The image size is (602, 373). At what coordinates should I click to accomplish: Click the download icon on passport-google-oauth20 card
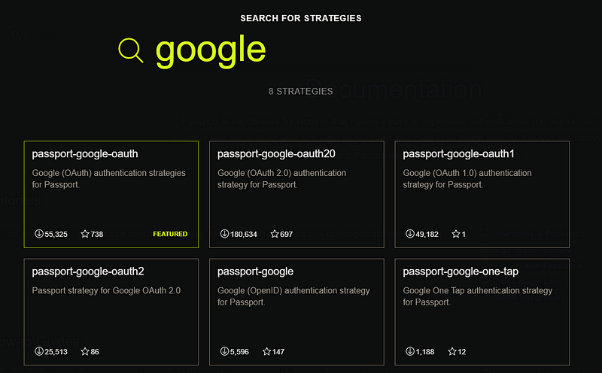(x=224, y=234)
